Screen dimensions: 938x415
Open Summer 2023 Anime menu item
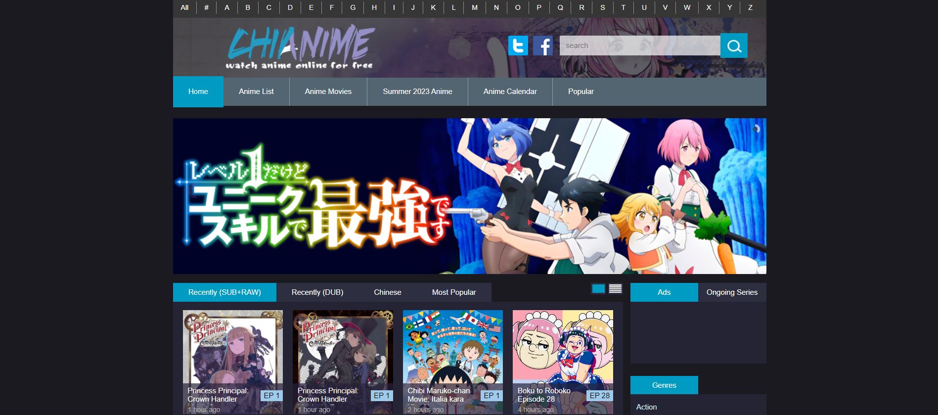pyautogui.click(x=417, y=92)
